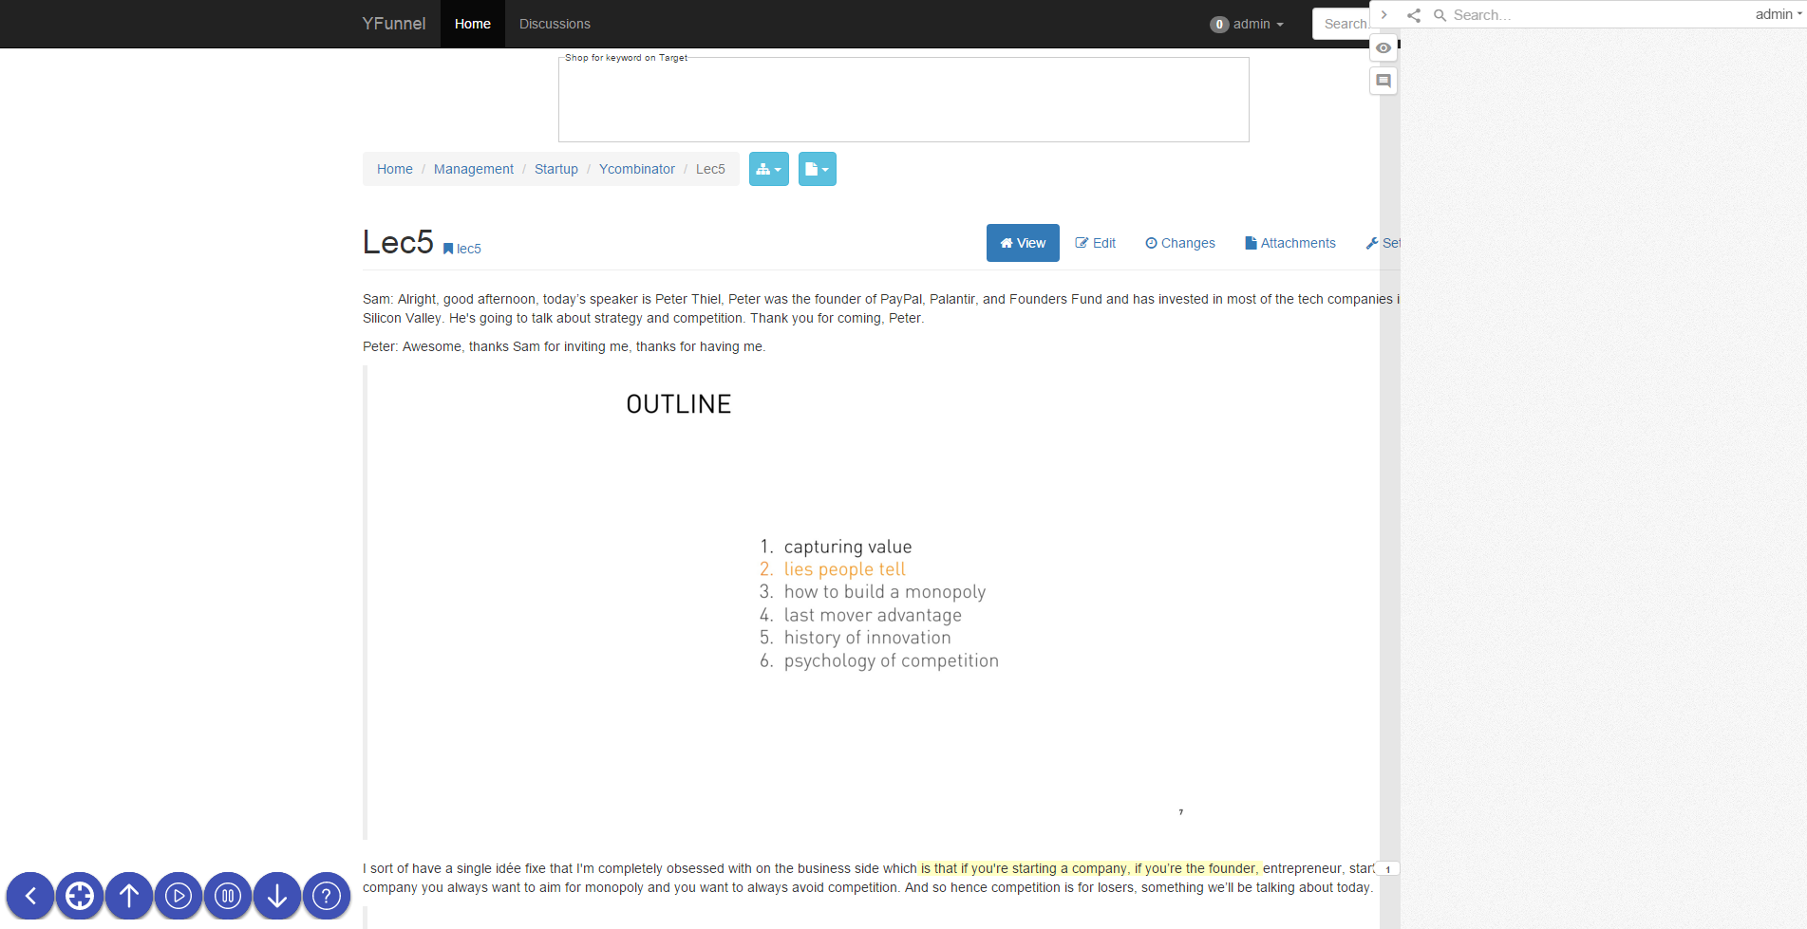
Task: Click the up arrow circle button
Action: [129, 896]
